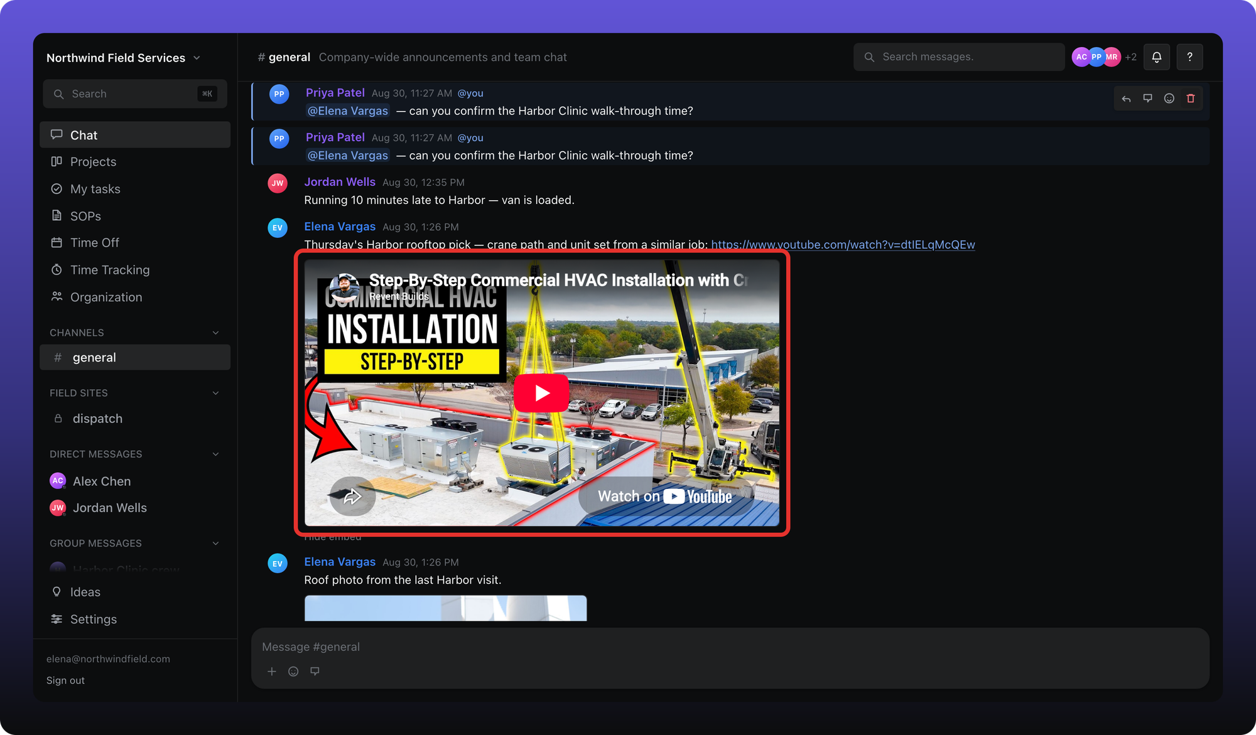Click the plus attachment icon in message composer
This screenshot has height=735, width=1256.
271,672
